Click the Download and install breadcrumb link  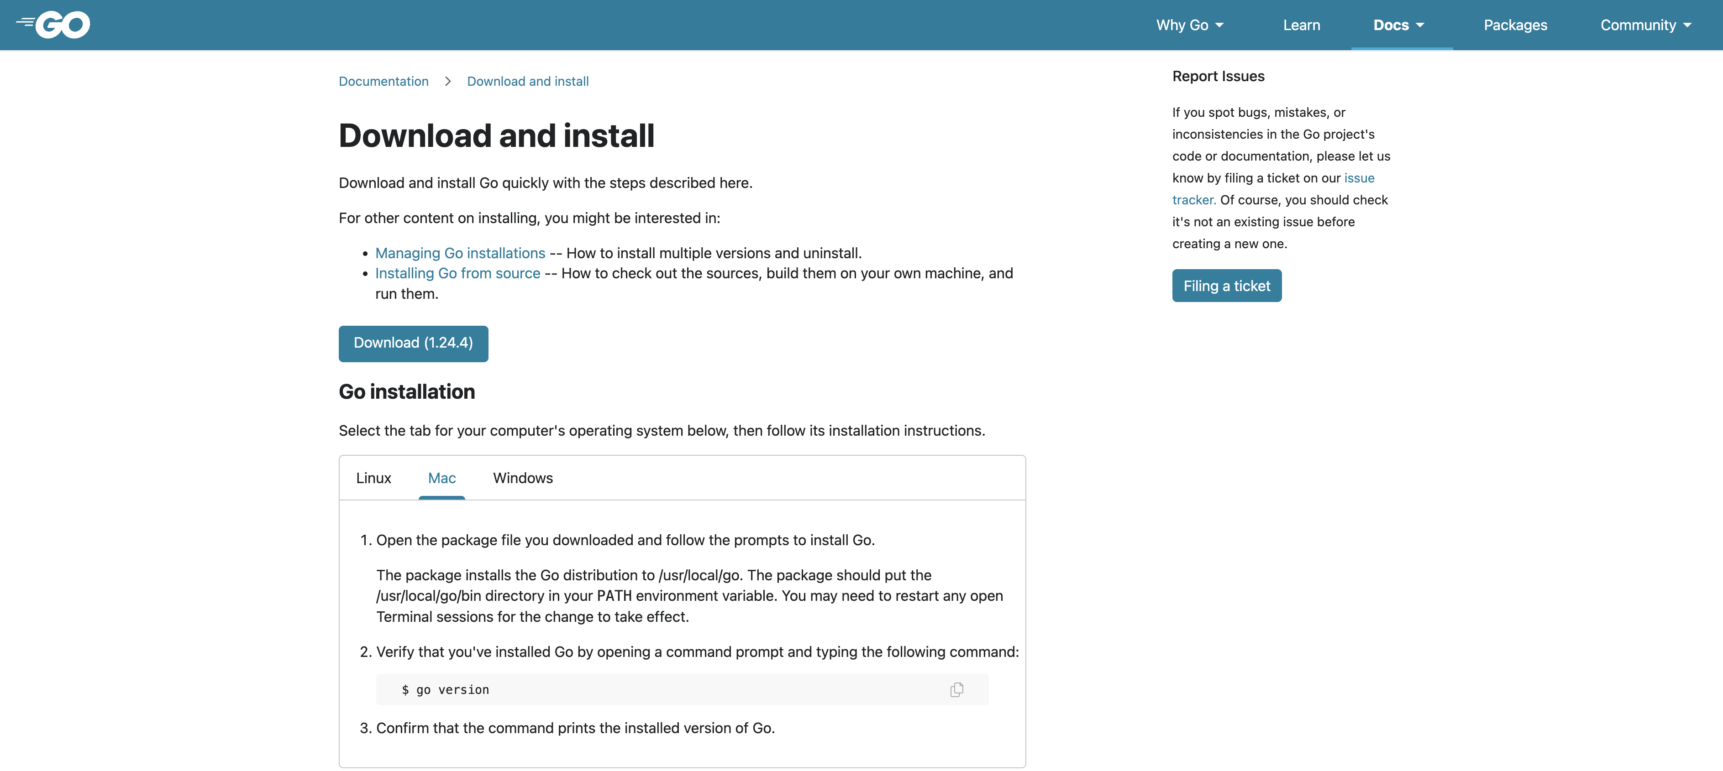pyautogui.click(x=528, y=81)
